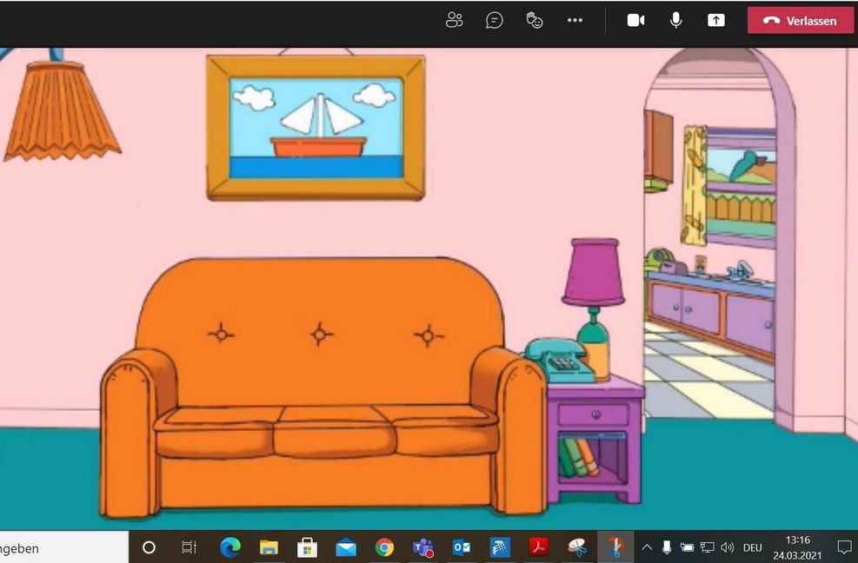Image resolution: width=858 pixels, height=563 pixels.
Task: Open the Teams reactions and raise hand menu
Action: [535, 21]
